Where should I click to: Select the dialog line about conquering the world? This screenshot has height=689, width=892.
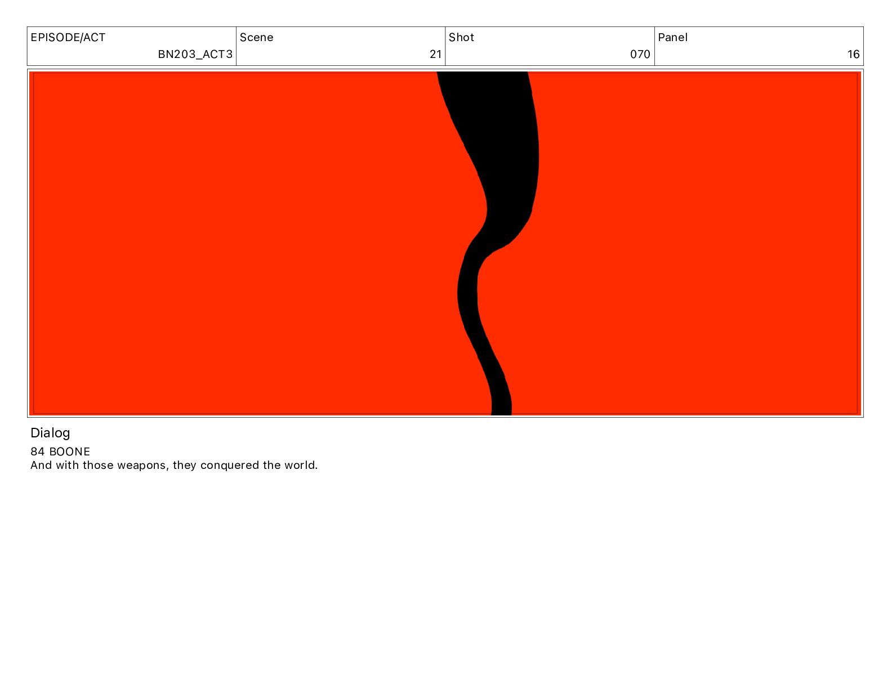point(174,466)
